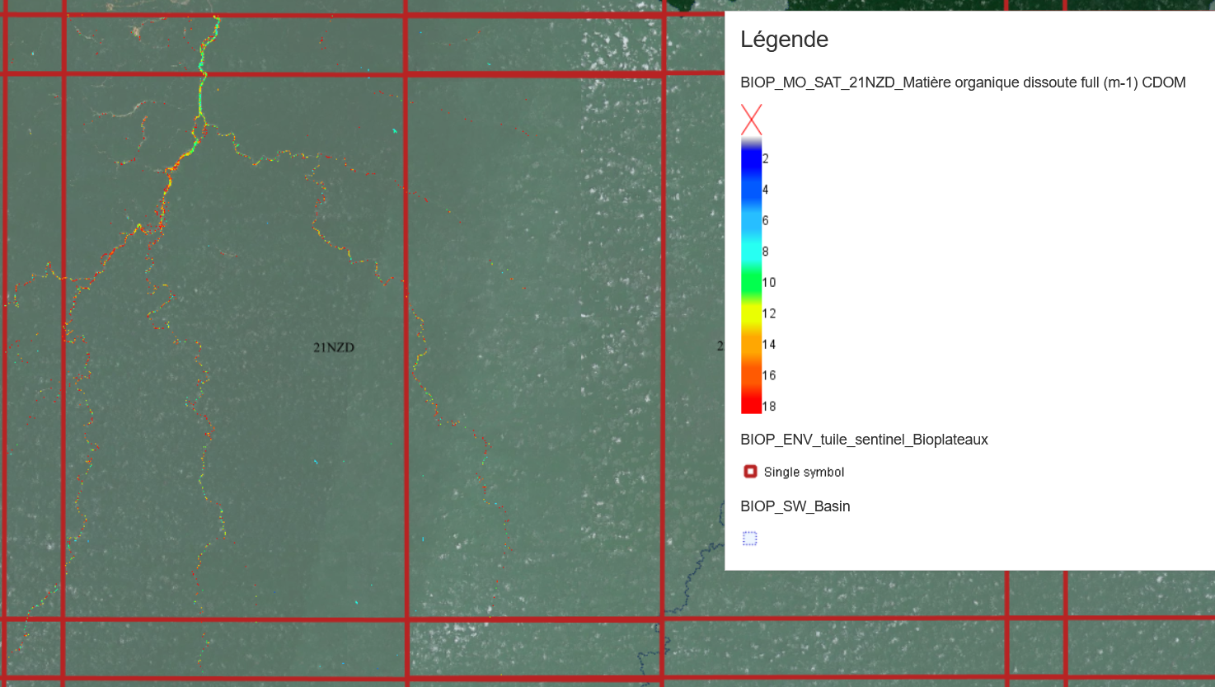Click the 8 label beside the color ramp

tap(765, 252)
